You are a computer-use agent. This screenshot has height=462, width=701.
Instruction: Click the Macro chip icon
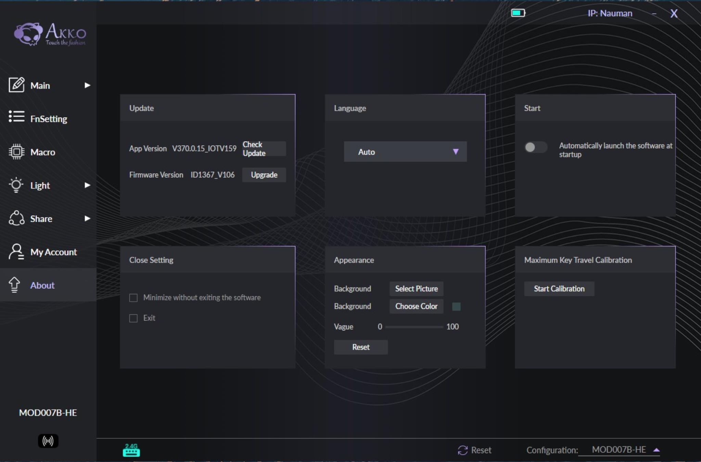[16, 151]
